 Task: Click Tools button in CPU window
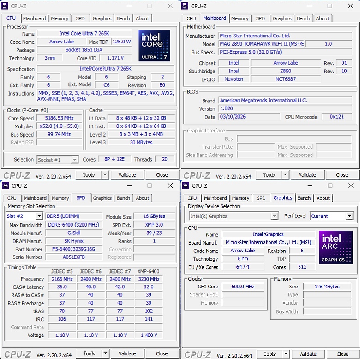tap(89, 175)
